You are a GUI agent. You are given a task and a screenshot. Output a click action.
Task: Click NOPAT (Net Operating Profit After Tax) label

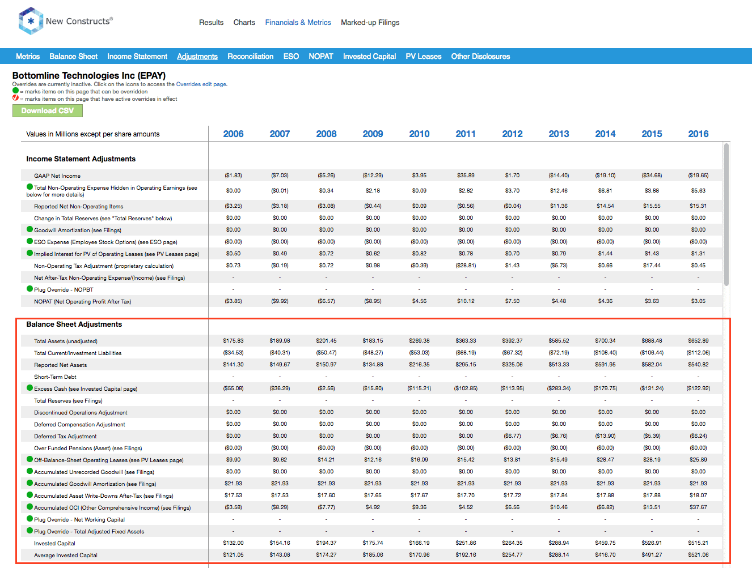[x=82, y=301]
